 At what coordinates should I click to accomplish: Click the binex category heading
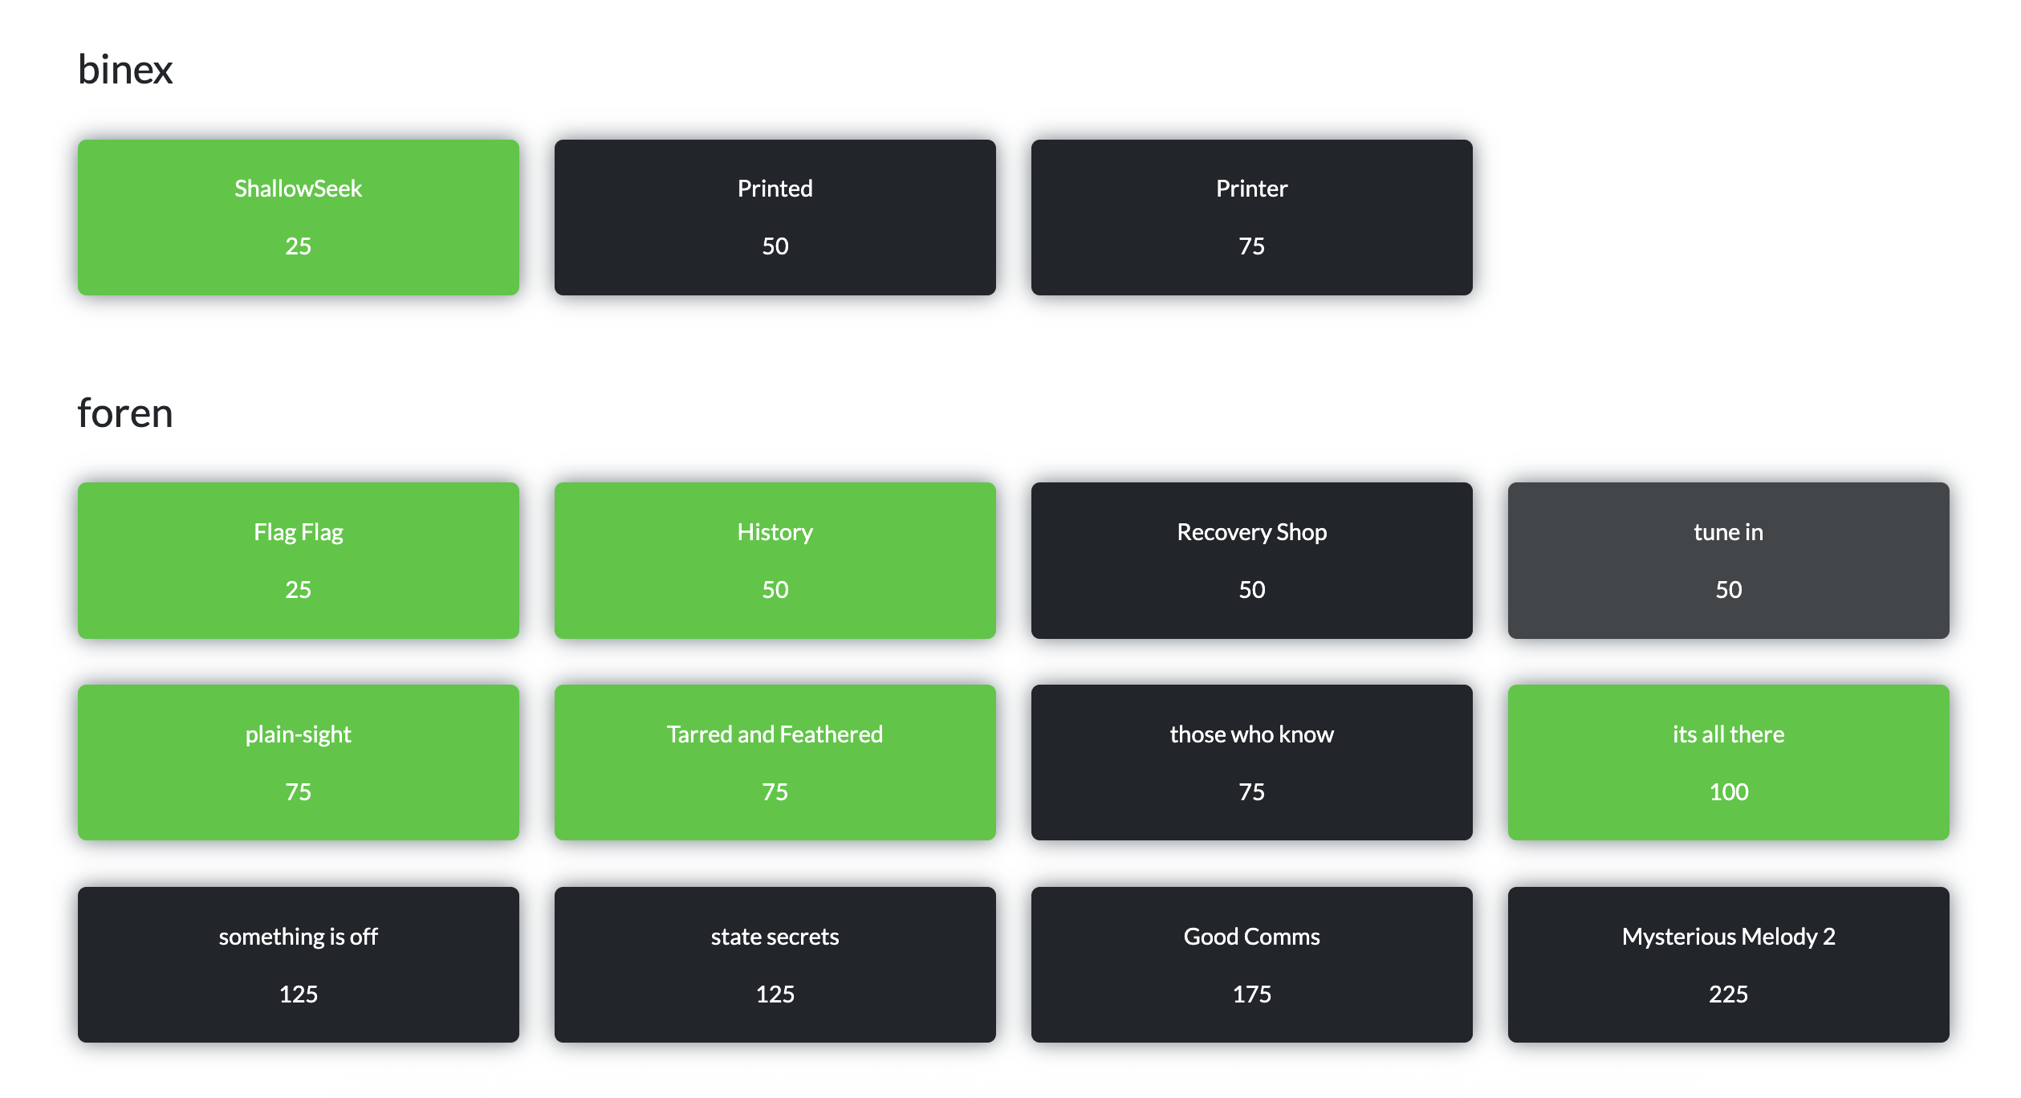pos(125,70)
